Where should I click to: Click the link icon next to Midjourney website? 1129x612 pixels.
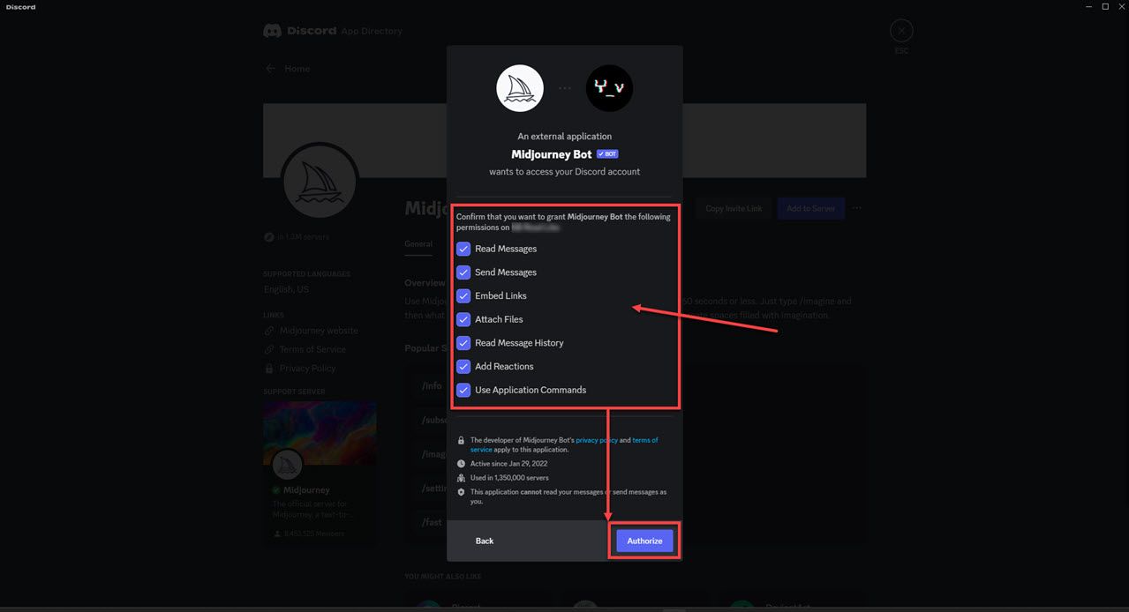(x=268, y=330)
